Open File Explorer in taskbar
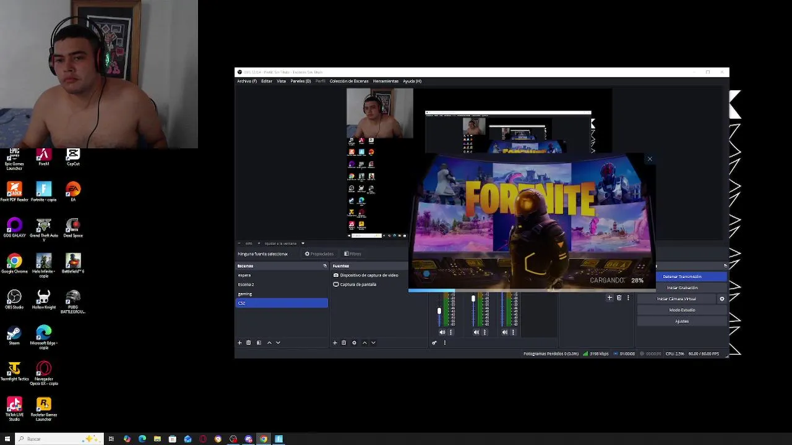The width and height of the screenshot is (792, 445). click(157, 439)
